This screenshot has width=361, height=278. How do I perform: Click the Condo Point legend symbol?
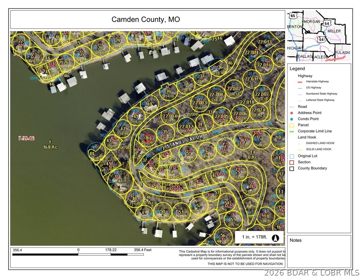(292, 119)
